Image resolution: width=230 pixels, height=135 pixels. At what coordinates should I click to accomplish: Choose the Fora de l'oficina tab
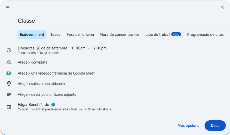[x=80, y=35]
